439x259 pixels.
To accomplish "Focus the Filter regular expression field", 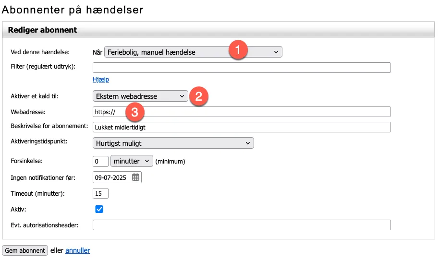I will [242, 68].
